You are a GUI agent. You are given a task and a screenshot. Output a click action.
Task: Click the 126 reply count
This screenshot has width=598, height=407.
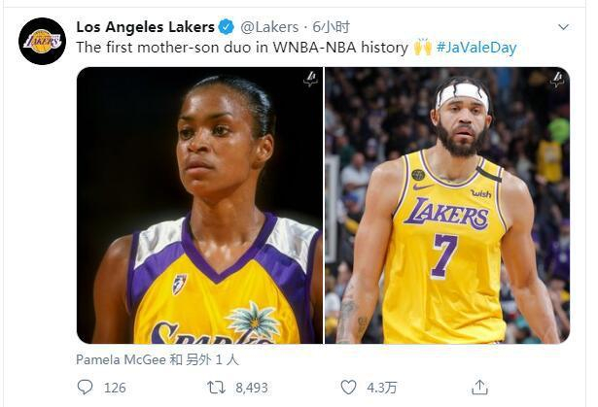(x=115, y=387)
